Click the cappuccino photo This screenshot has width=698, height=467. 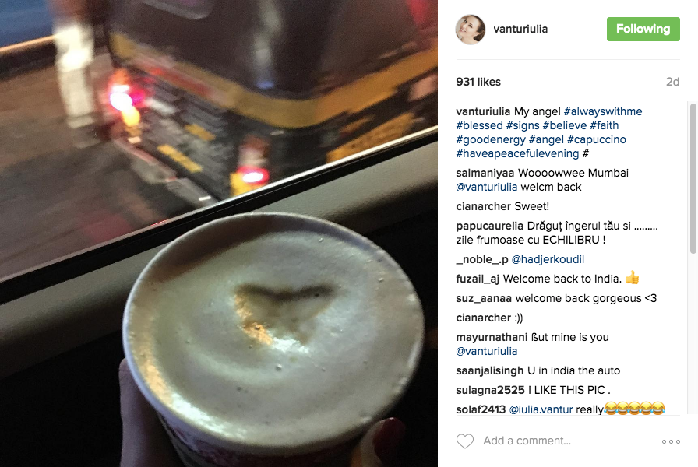[219, 233]
